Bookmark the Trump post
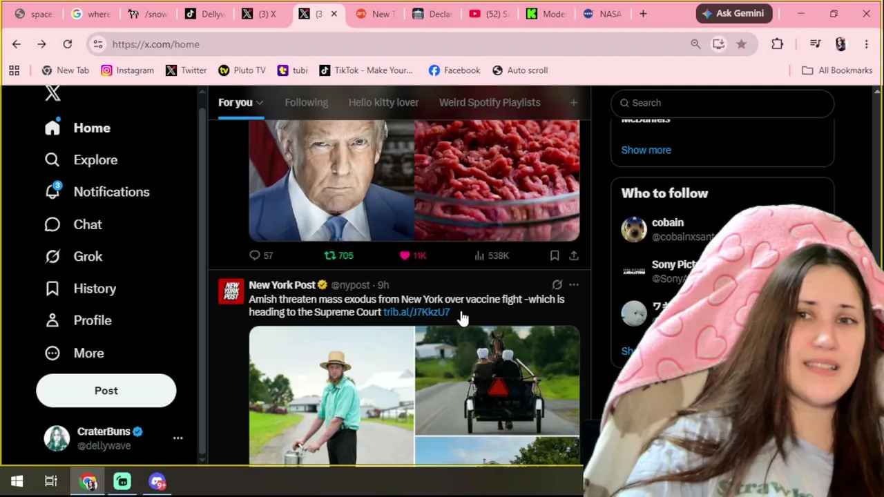The image size is (884, 497). 554,255
